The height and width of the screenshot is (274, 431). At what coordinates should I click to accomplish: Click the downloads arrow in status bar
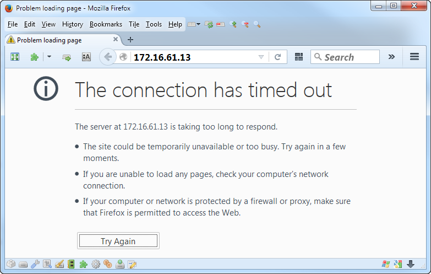pyautogui.click(x=410, y=264)
